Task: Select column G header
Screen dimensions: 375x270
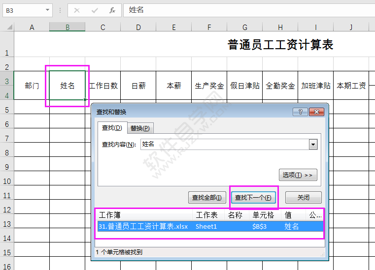Action: pos(244,27)
